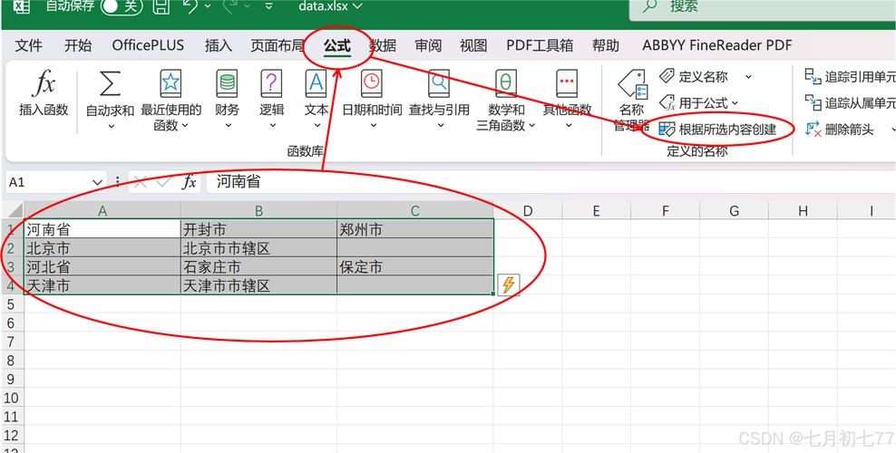Screen dimensions: 896x453
Task: Click Define Name (定义名称) button
Action: tap(694, 76)
